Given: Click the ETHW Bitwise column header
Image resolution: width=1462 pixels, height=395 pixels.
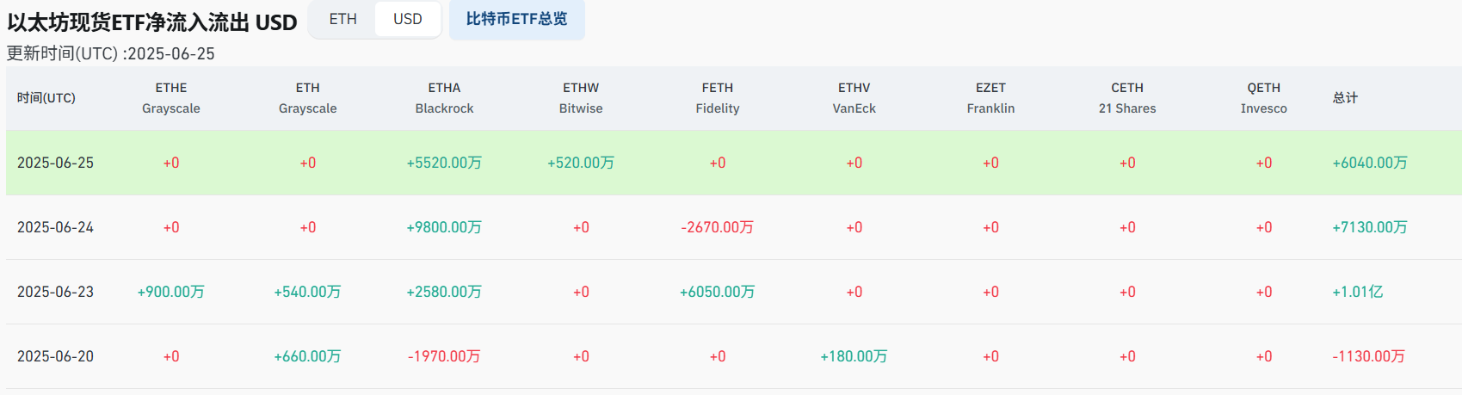Looking at the screenshot, I should coord(581,98).
